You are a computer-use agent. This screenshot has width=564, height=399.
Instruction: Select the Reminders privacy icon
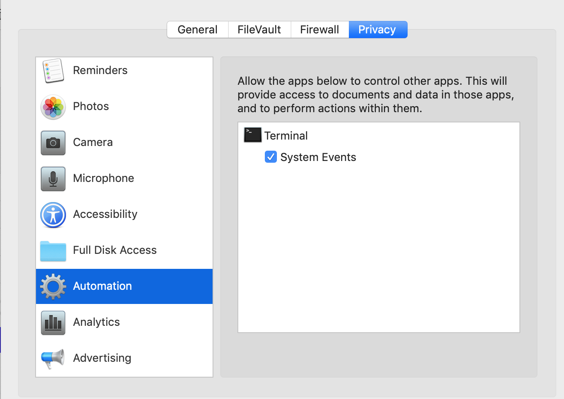(53, 70)
